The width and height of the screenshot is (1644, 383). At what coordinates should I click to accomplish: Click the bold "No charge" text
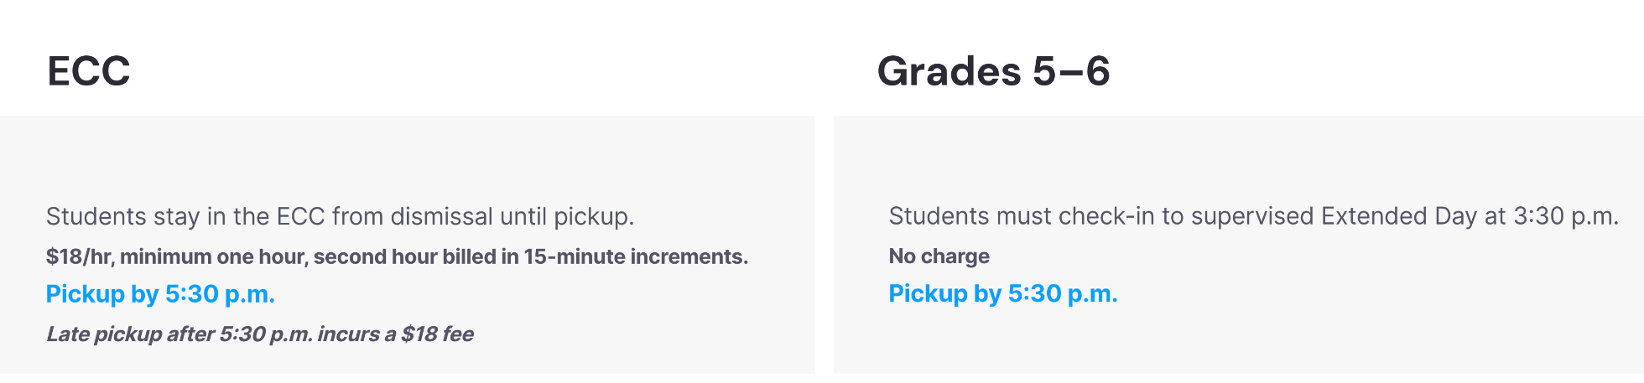pyautogui.click(x=939, y=256)
